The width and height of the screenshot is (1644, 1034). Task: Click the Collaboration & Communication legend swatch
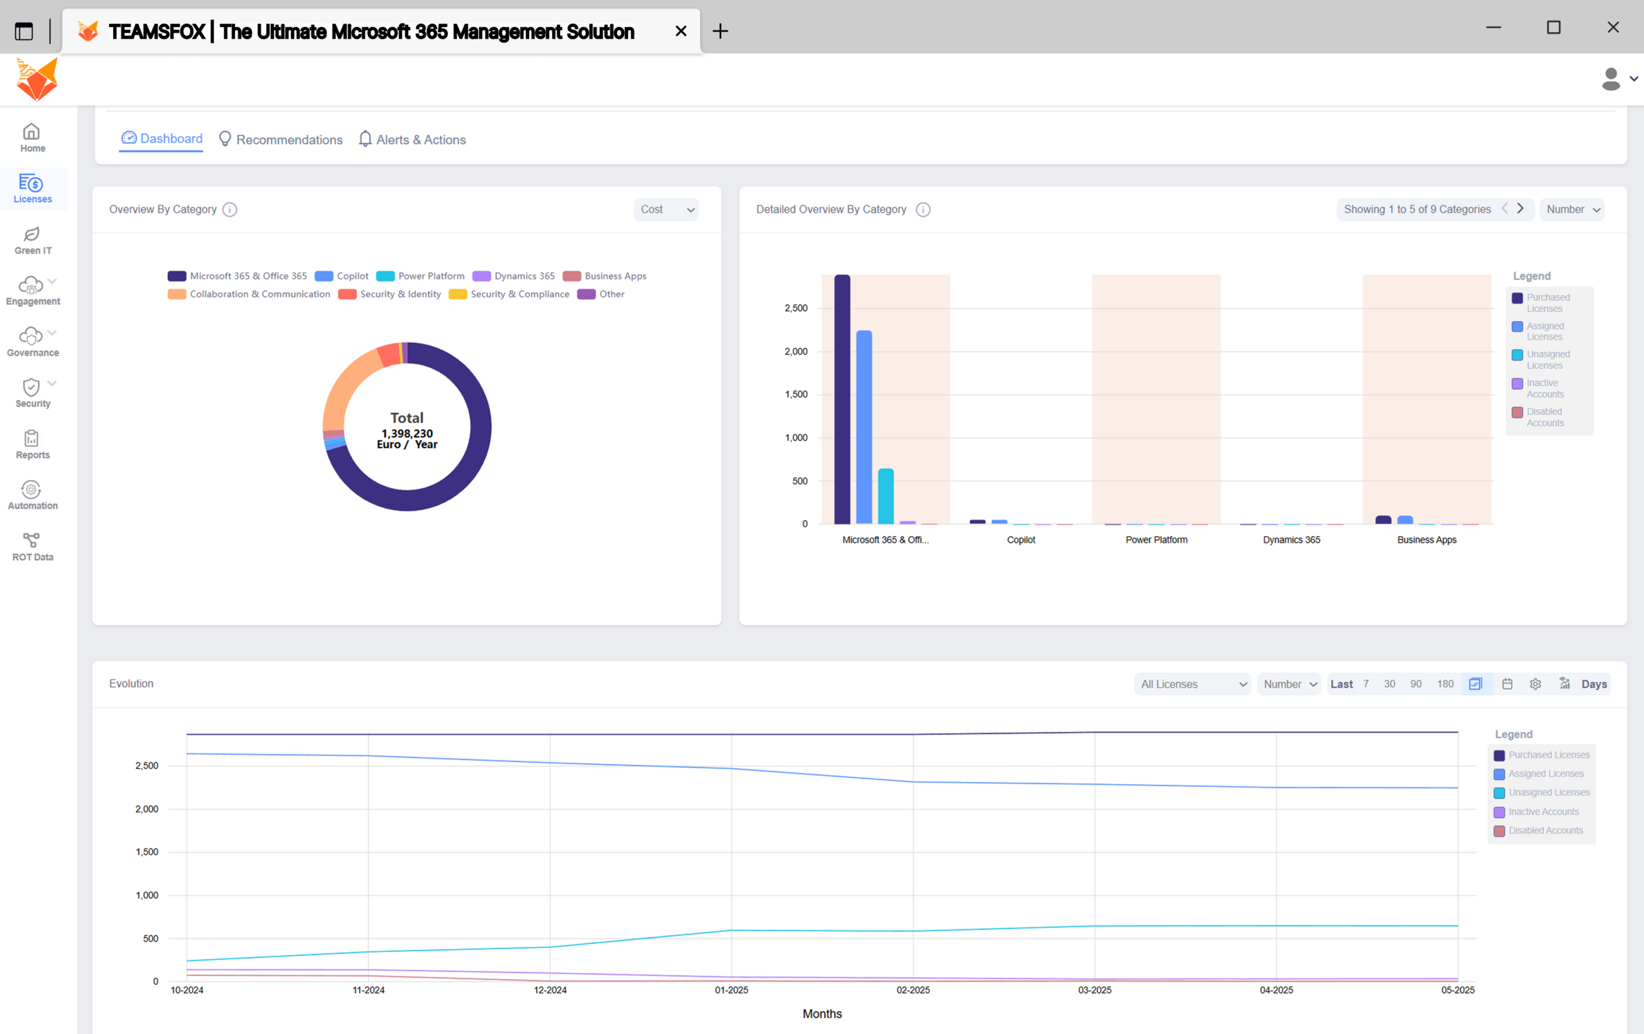coord(176,294)
